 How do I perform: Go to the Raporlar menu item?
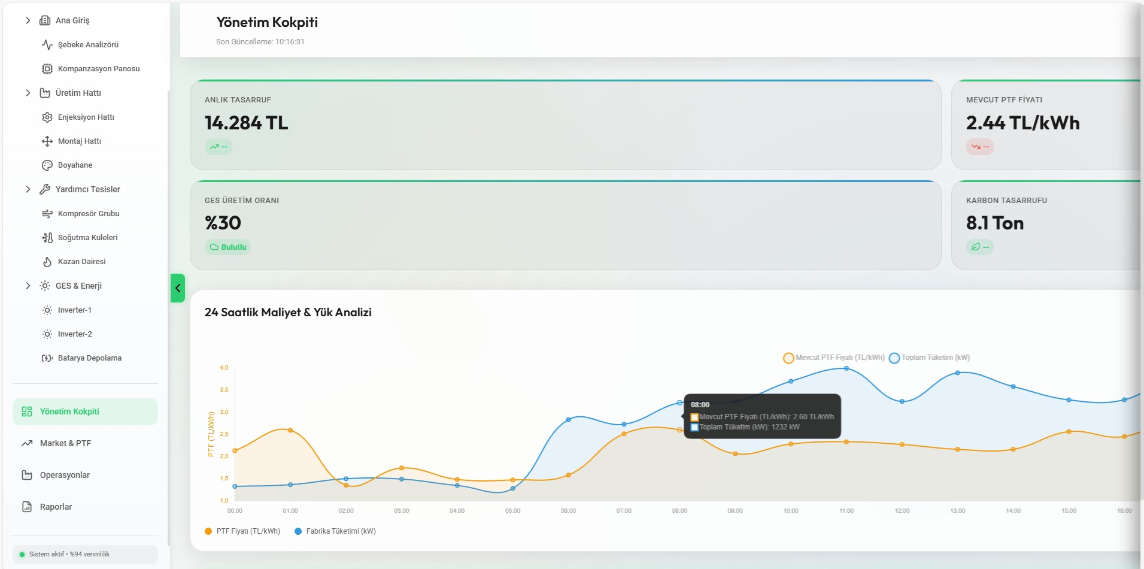[x=56, y=507]
